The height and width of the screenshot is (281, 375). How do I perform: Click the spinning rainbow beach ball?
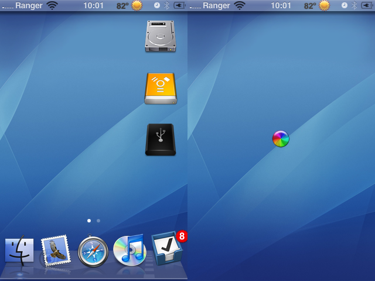(x=281, y=139)
